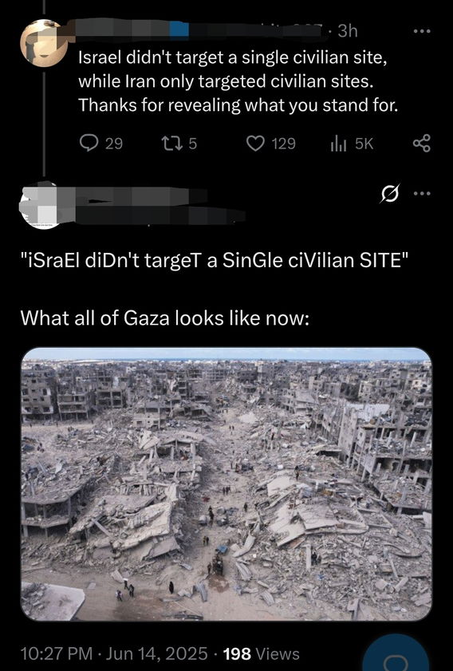Select the first tweet's body text
The image size is (453, 671).
click(x=238, y=81)
